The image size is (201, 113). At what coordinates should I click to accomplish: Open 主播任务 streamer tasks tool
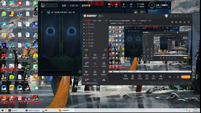pos(104,56)
